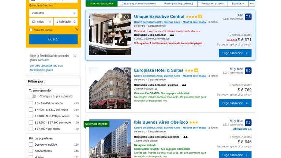Expand the Estrellas sort dropdown
This screenshot has width=281, height=158.
click(x=238, y=4)
